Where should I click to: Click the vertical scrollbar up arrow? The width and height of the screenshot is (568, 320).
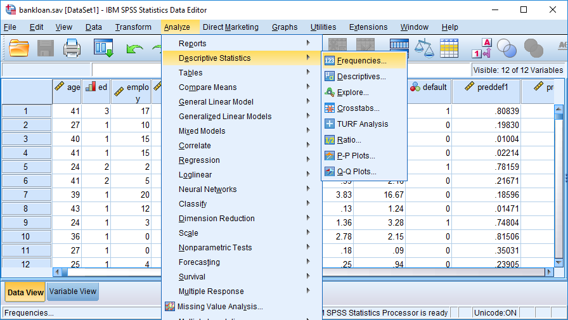(558, 108)
